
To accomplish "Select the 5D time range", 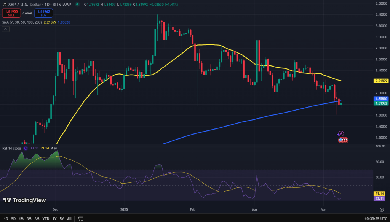I will pyautogui.click(x=13, y=219).
